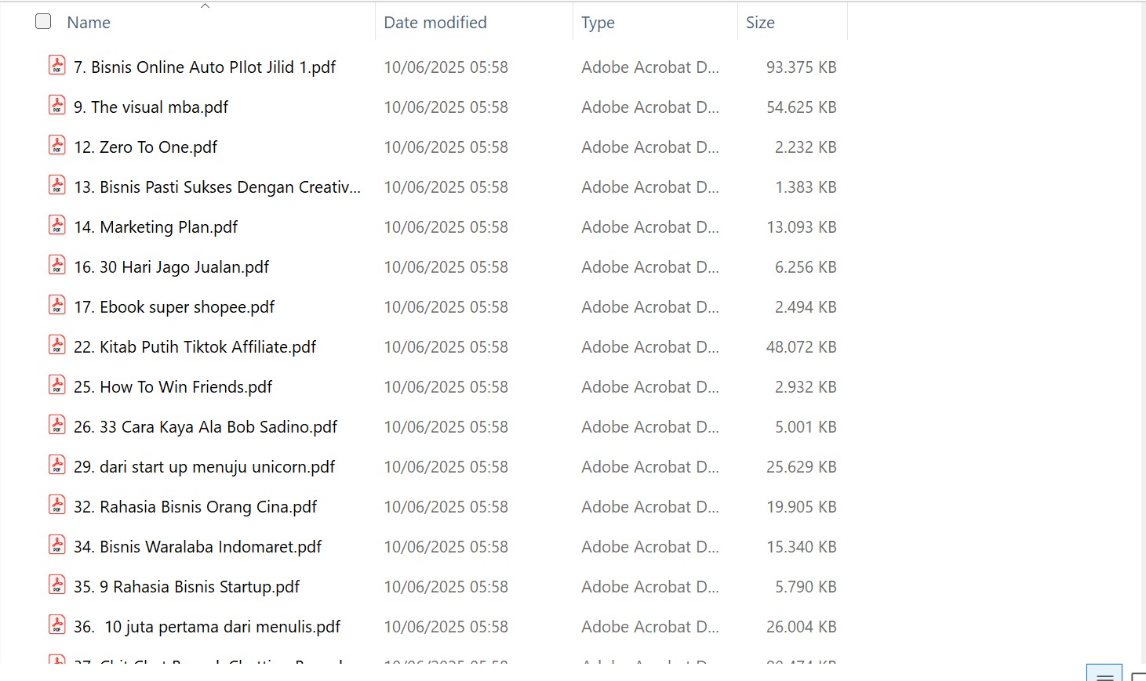Select the PDF icon for The visual mba
The width and height of the screenshot is (1146, 681).
[x=57, y=106]
